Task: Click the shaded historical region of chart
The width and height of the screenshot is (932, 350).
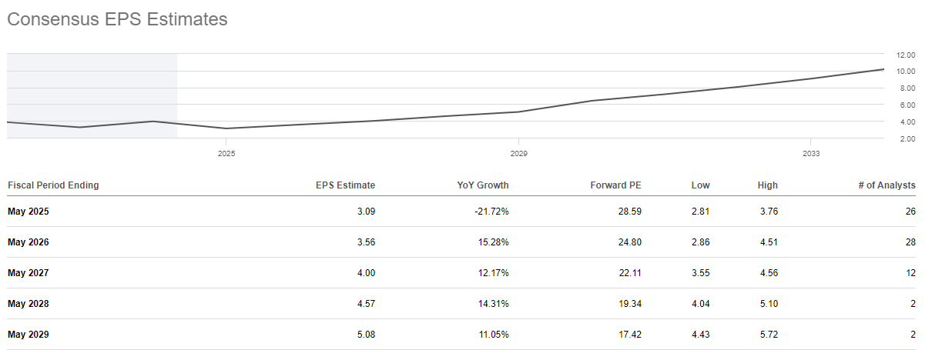Action: 92,85
